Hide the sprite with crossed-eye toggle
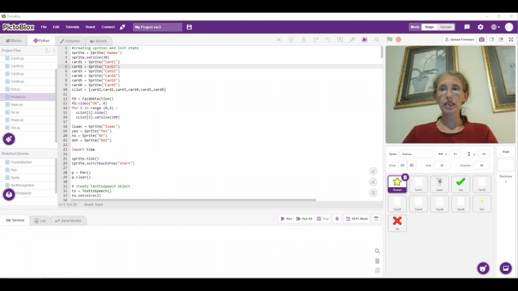 [x=411, y=165]
